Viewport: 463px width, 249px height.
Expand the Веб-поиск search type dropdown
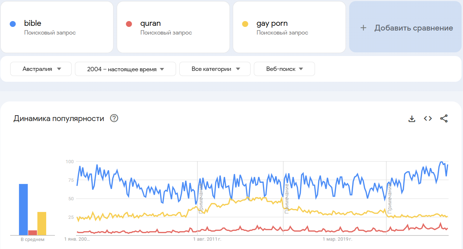(284, 69)
